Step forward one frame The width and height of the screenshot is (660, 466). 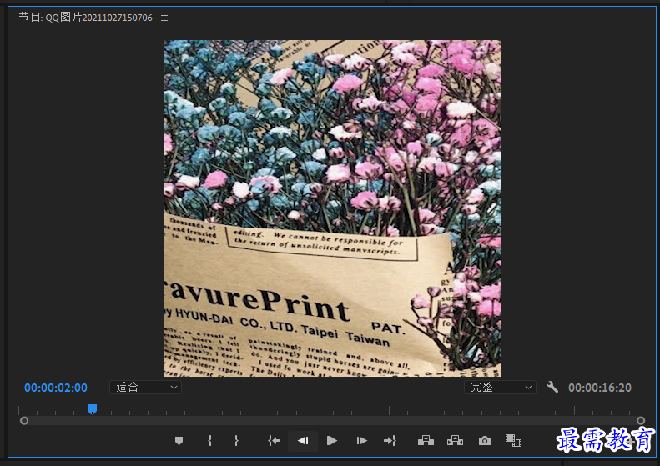361,441
